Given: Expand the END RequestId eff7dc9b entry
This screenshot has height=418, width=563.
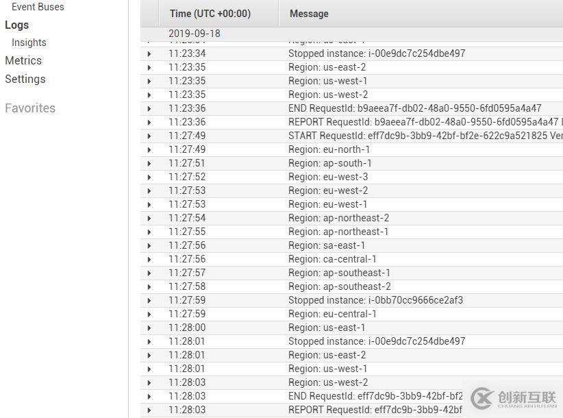Looking at the screenshot, I should (x=149, y=397).
